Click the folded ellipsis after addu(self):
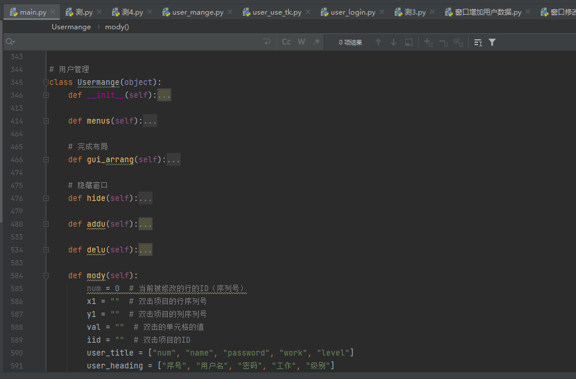Image resolution: width=576 pixels, height=379 pixels. pos(145,224)
